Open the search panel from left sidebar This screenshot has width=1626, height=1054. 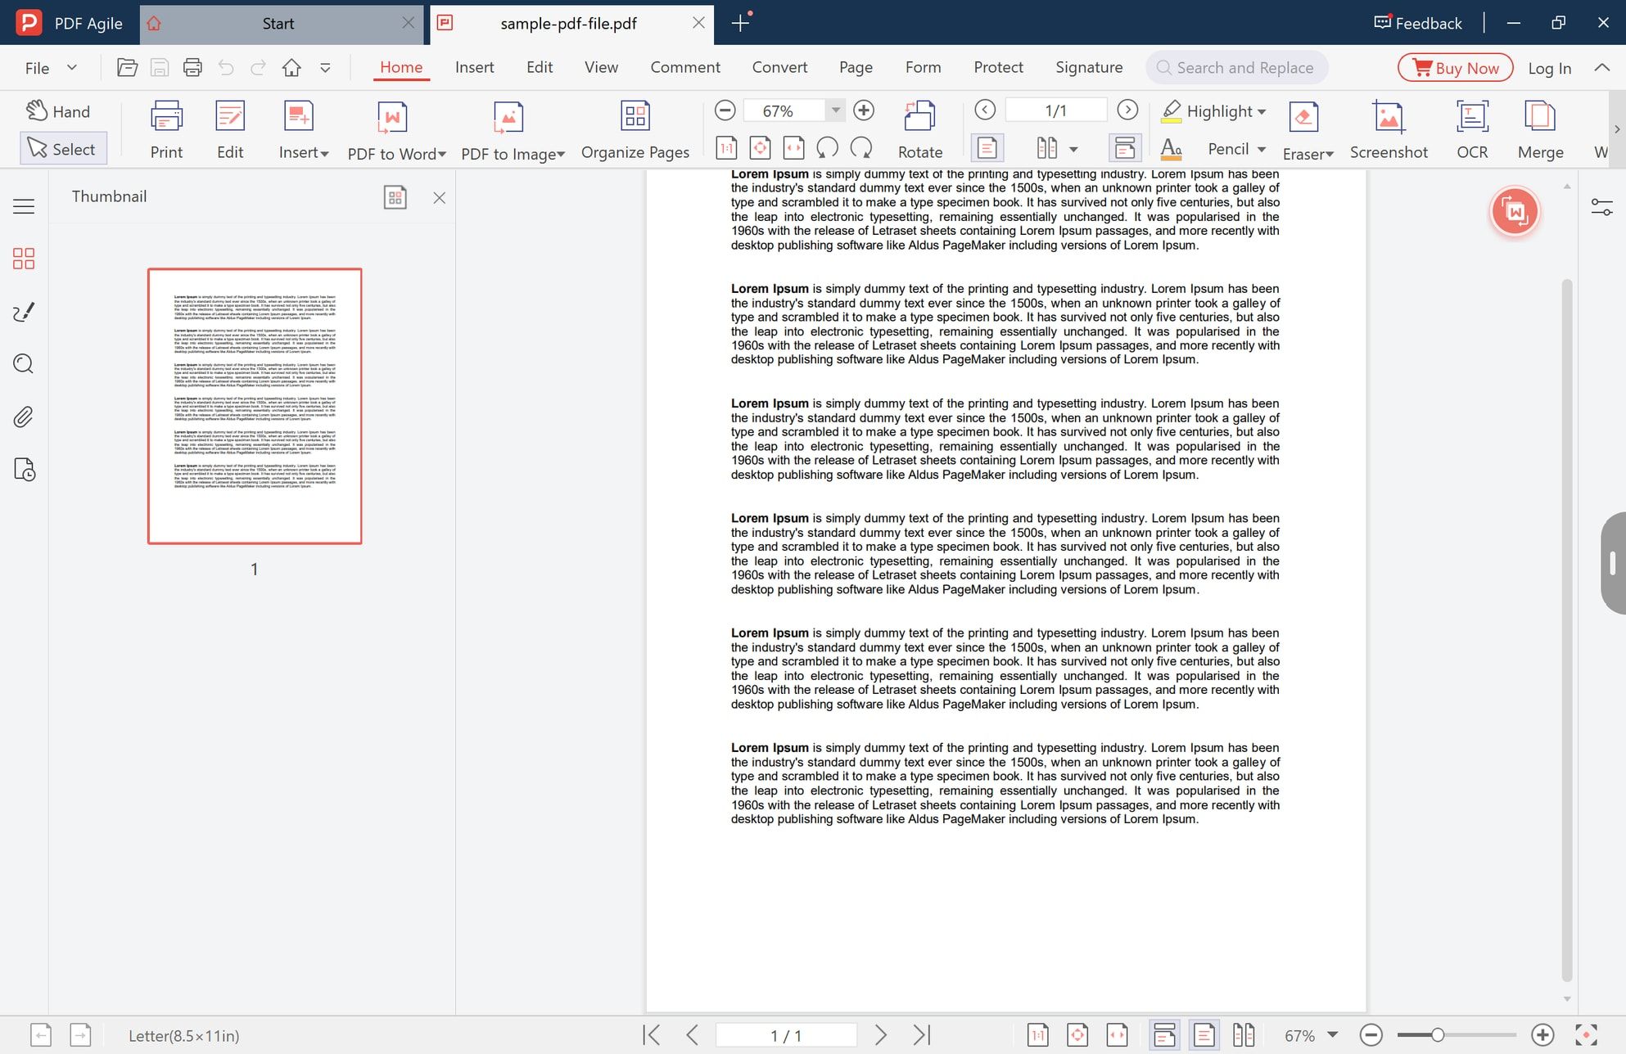pyautogui.click(x=24, y=364)
